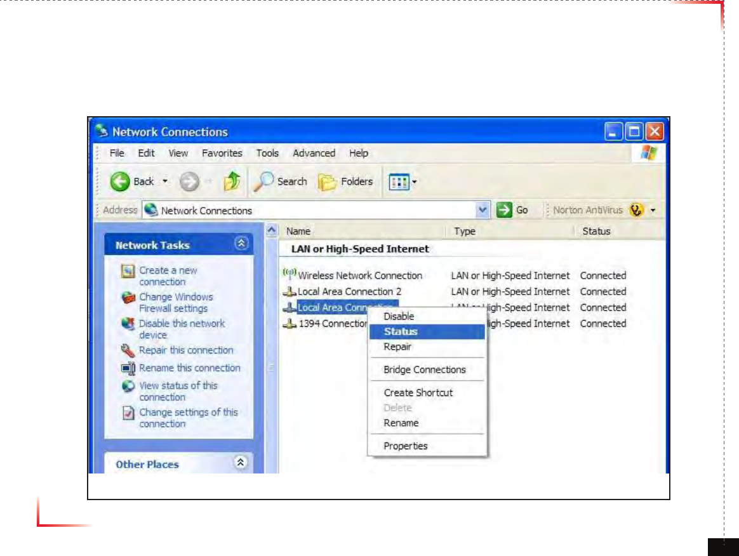739x556 pixels.
Task: Open the Help menu
Action: pyautogui.click(x=359, y=153)
